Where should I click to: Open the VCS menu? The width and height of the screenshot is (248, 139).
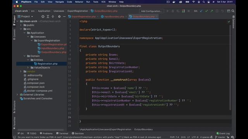pos(103,2)
